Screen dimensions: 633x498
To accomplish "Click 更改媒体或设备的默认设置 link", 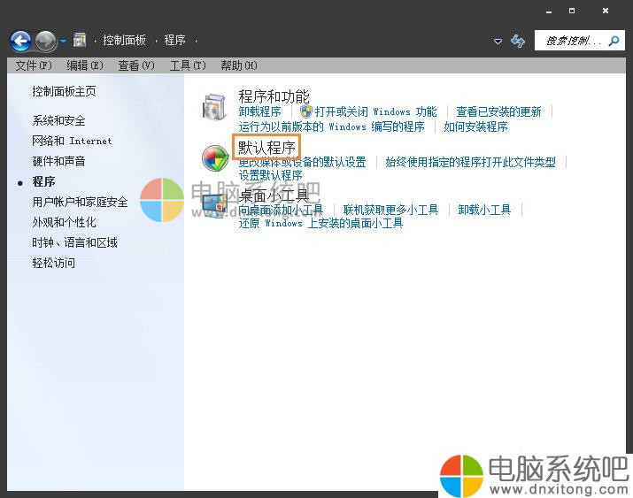I will pyautogui.click(x=303, y=162).
